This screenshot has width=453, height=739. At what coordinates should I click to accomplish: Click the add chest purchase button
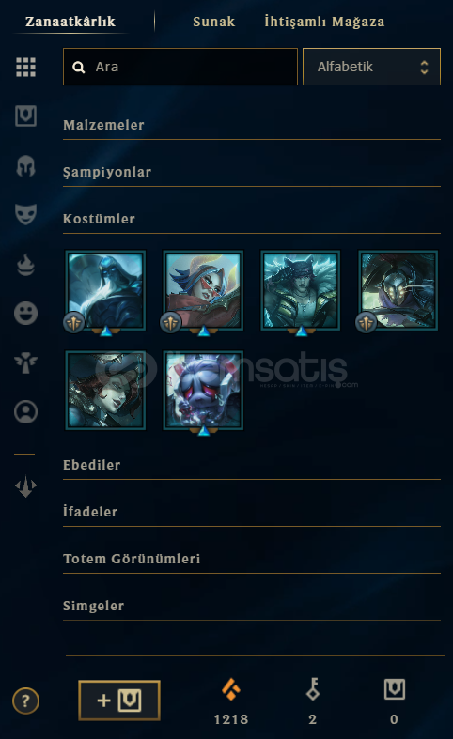[119, 701]
